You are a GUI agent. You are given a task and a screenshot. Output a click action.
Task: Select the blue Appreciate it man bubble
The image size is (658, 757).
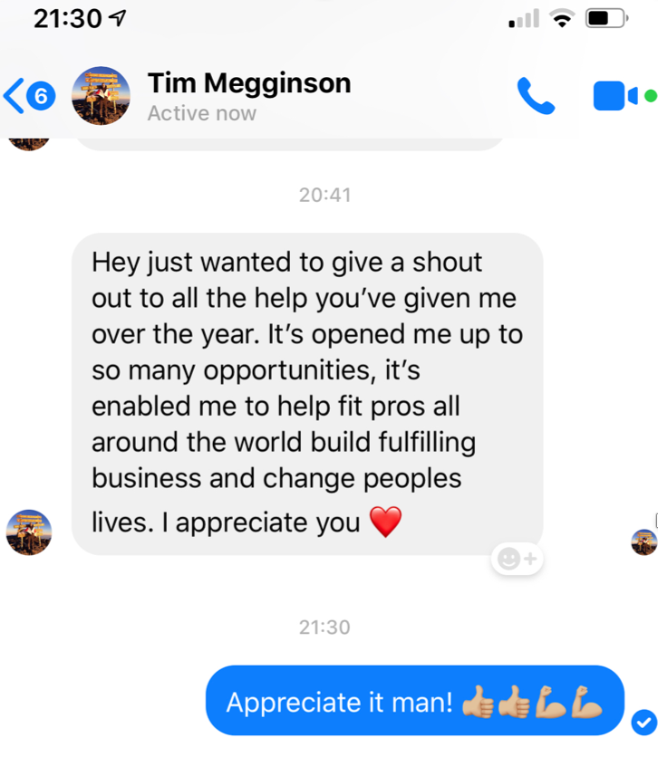click(x=415, y=701)
